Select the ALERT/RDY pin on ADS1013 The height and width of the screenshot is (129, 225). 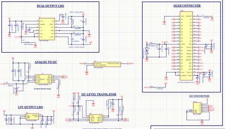tap(41, 79)
